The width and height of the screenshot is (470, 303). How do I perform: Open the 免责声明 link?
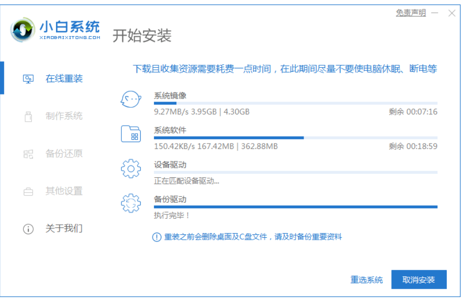pyautogui.click(x=411, y=13)
